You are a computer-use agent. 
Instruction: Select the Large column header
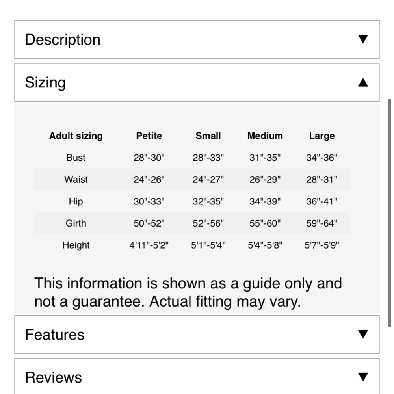(x=322, y=136)
